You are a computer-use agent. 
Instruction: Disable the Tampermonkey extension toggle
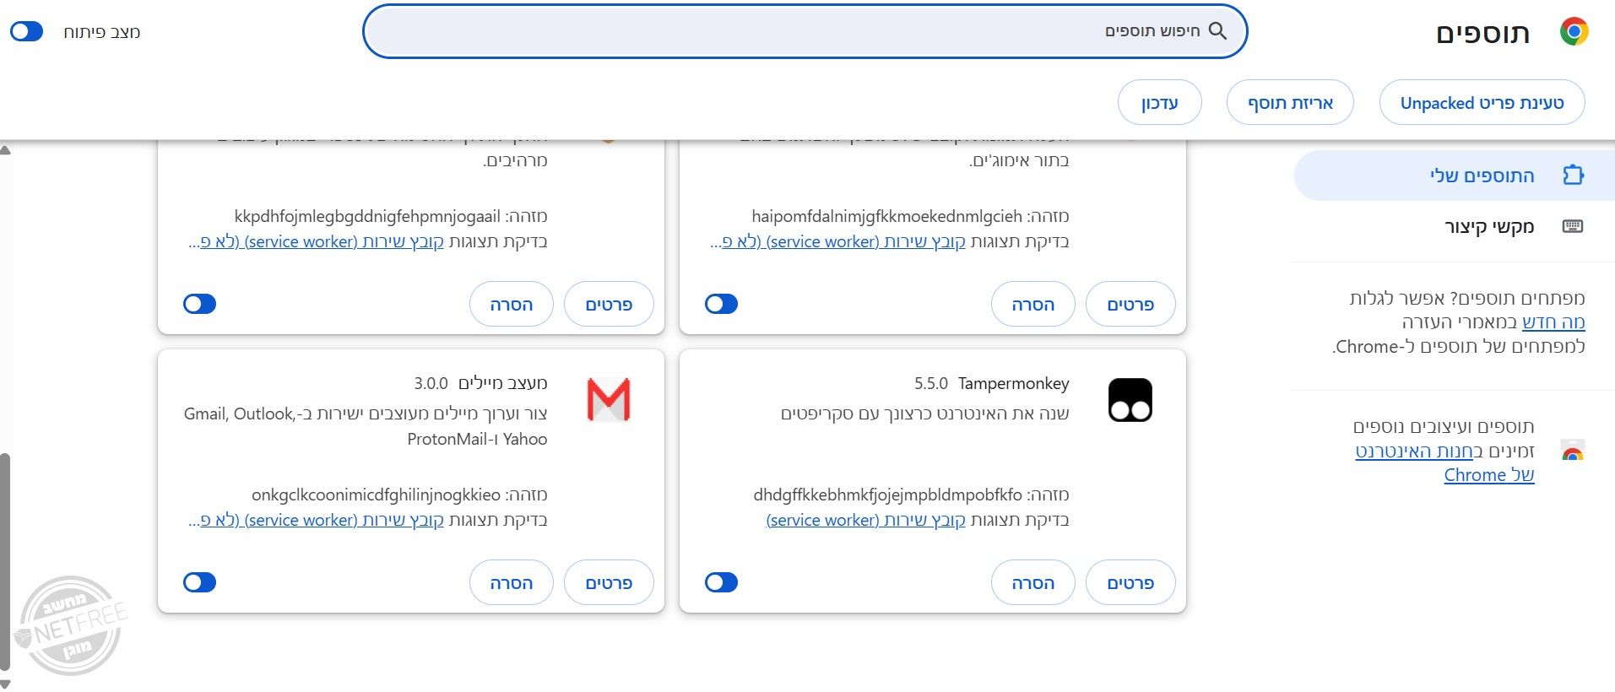(721, 582)
